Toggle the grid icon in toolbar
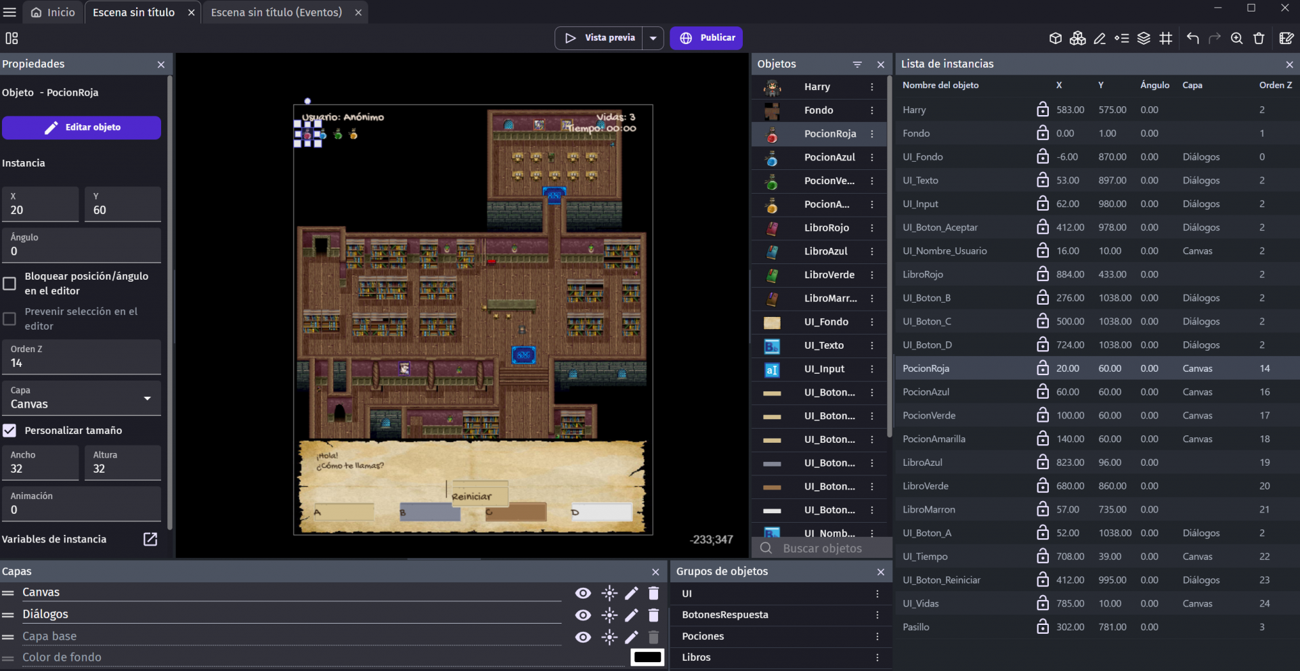1300x671 pixels. point(1166,39)
